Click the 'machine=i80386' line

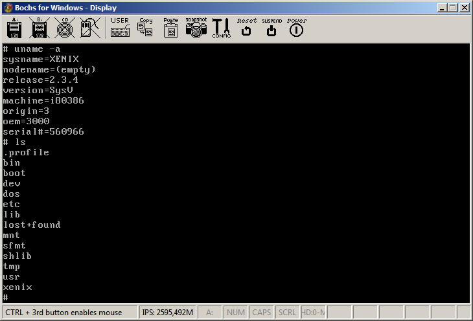(43, 101)
